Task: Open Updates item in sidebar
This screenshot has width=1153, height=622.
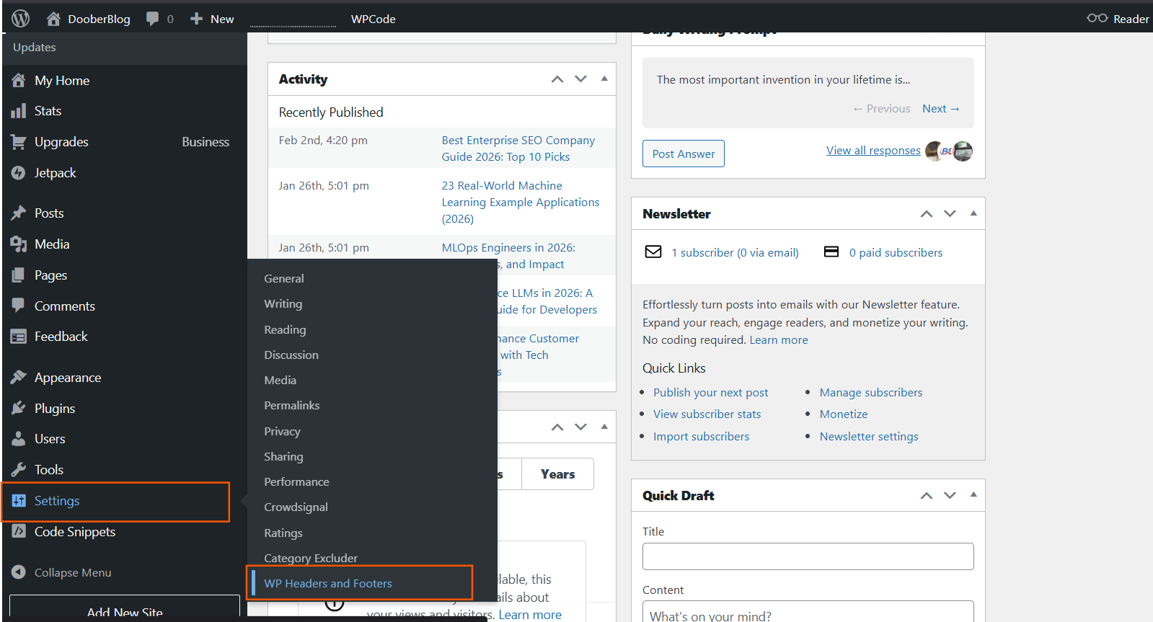Action: click(x=35, y=47)
